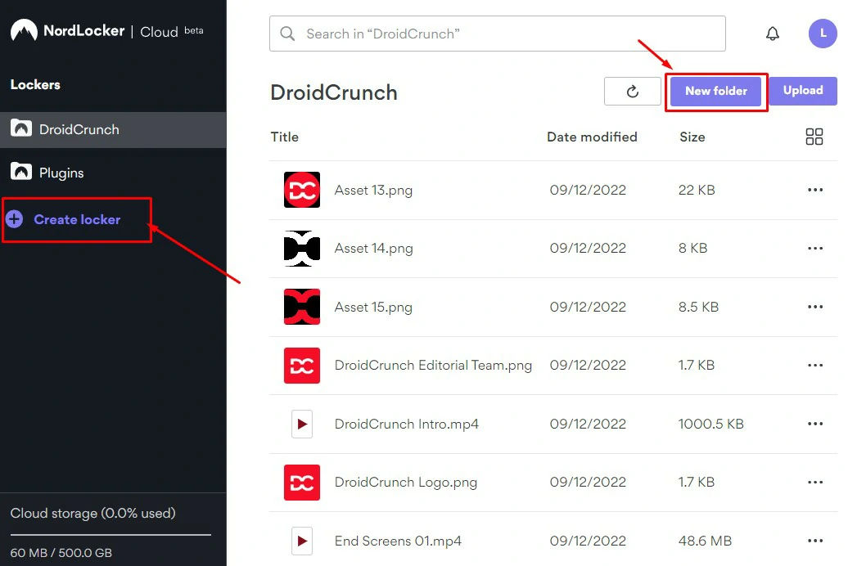
Task: Open file DroidCrunch Editorial Team.png
Action: [x=433, y=366]
